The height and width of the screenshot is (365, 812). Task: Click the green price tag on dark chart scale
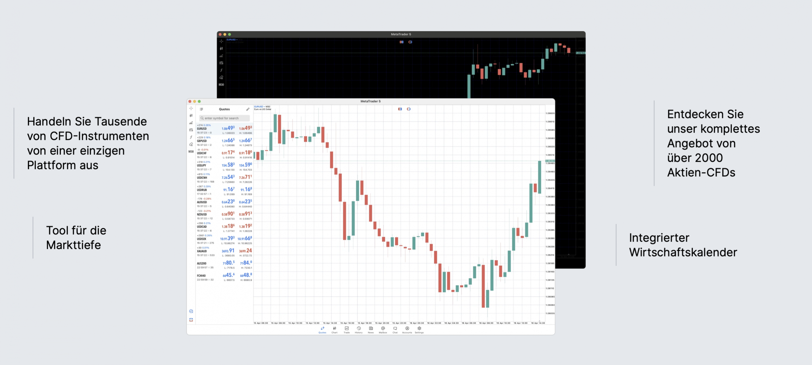[581, 53]
